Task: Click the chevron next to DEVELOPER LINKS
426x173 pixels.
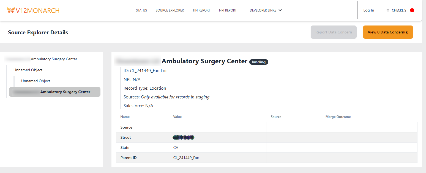Action: click(x=280, y=10)
